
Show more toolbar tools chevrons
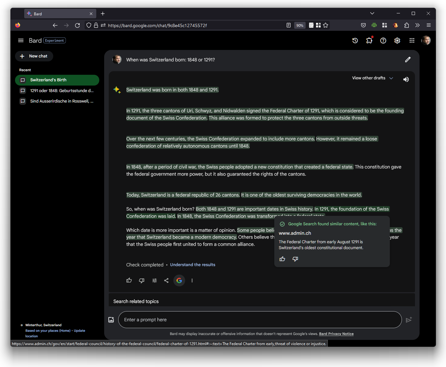click(x=418, y=25)
